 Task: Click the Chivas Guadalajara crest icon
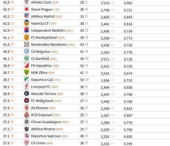pos(27,122)
